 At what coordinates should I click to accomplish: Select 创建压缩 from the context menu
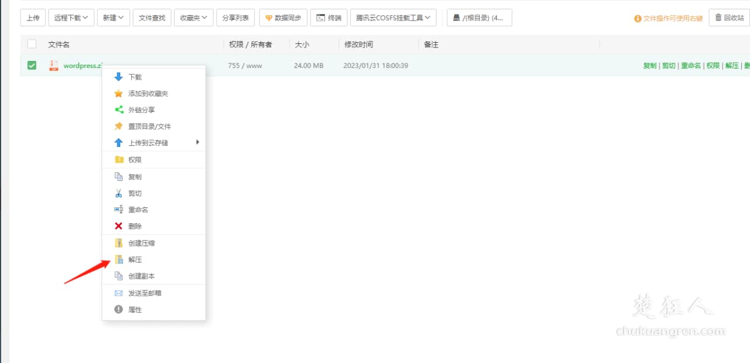coord(142,243)
